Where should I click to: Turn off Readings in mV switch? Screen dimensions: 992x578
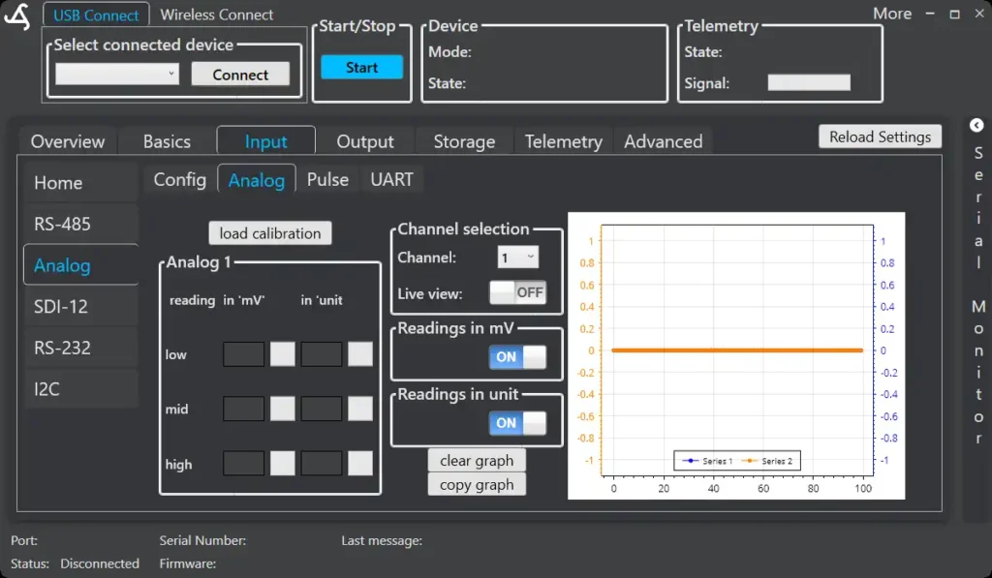pyautogui.click(x=517, y=357)
